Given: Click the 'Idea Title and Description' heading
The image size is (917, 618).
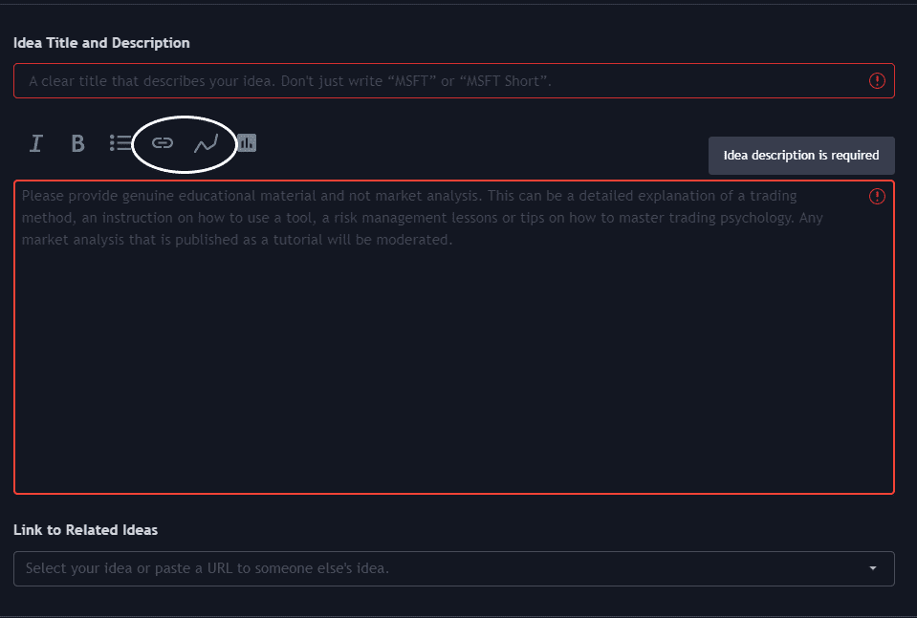Looking at the screenshot, I should point(101,43).
